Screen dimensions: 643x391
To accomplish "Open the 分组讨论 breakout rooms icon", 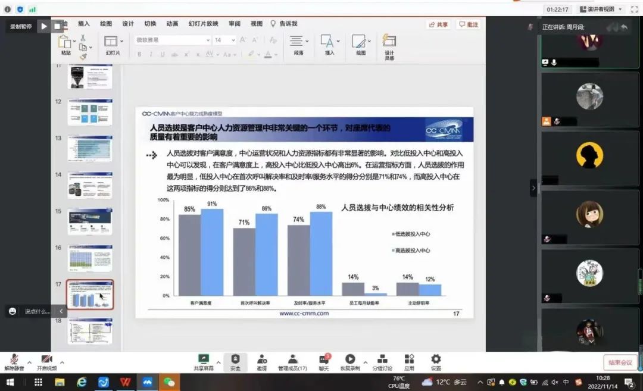I will [x=382, y=362].
